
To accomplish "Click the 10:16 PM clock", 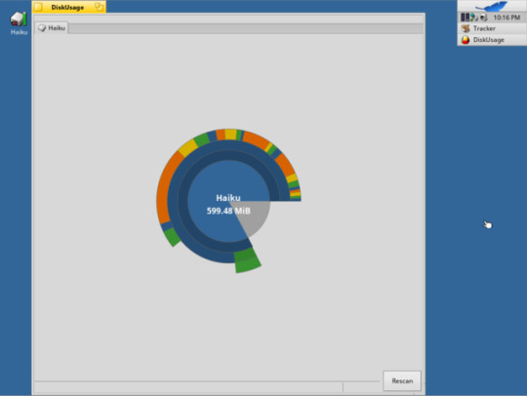I will (507, 18).
